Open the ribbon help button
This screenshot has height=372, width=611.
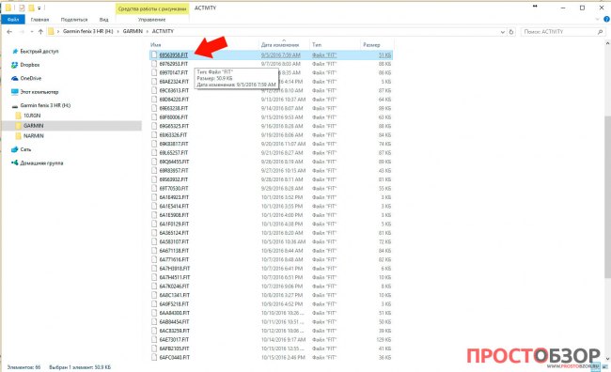[606, 19]
